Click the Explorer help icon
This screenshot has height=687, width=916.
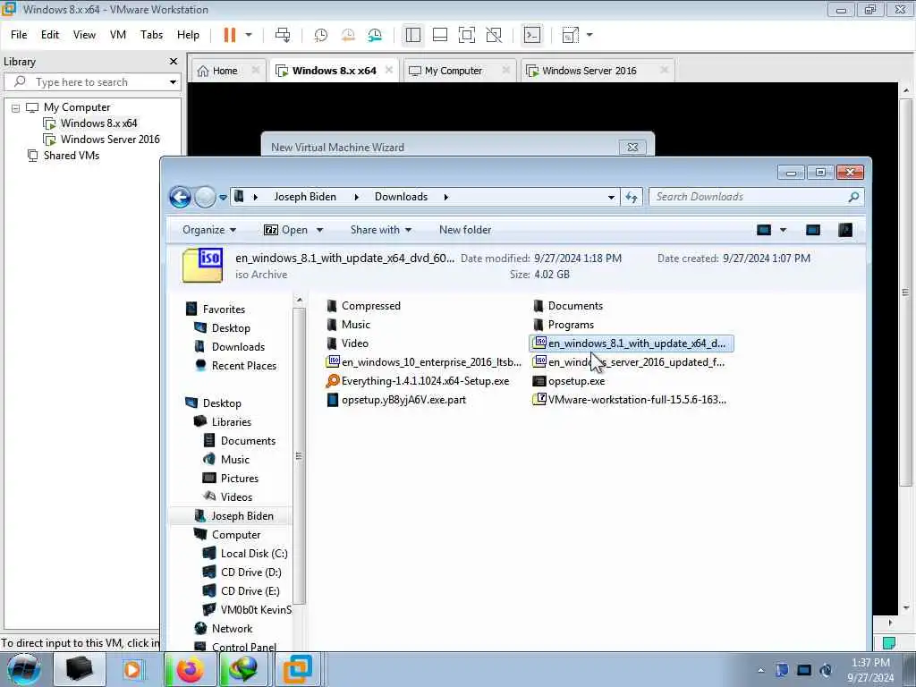click(x=845, y=230)
